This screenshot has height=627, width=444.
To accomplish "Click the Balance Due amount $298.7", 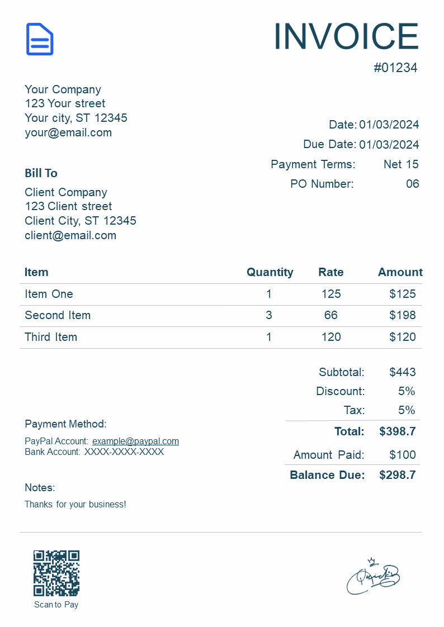I will pyautogui.click(x=397, y=475).
